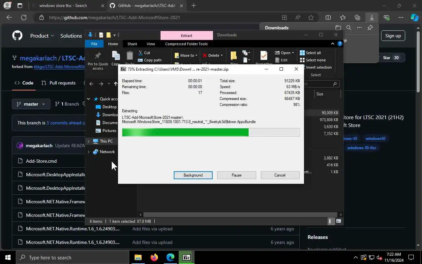Open downloads folder icon in Edge panel
Image resolution: width=422 pixels, height=264 pixels.
(x=338, y=28)
